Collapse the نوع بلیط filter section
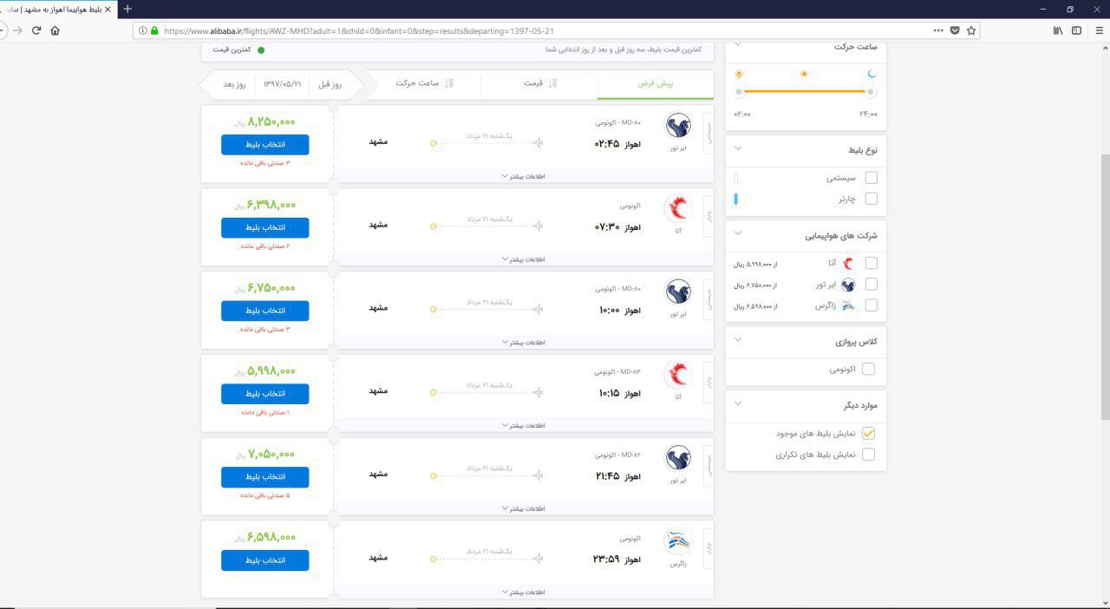 click(738, 148)
